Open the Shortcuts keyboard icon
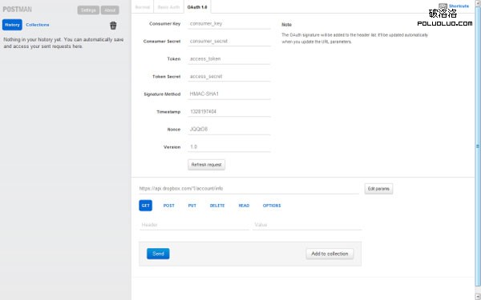Image resolution: width=481 pixels, height=300 pixels. [443, 6]
